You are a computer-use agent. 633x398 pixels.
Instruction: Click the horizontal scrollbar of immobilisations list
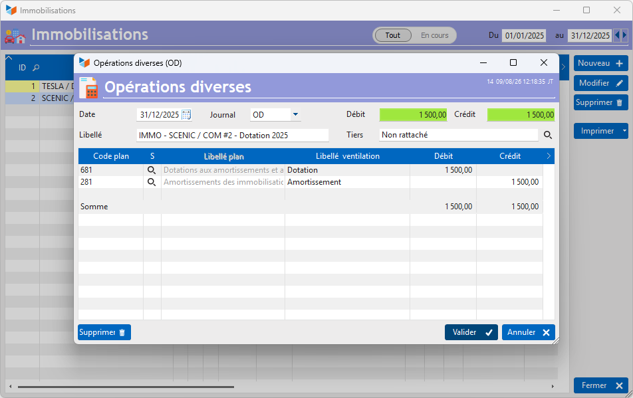click(126, 387)
